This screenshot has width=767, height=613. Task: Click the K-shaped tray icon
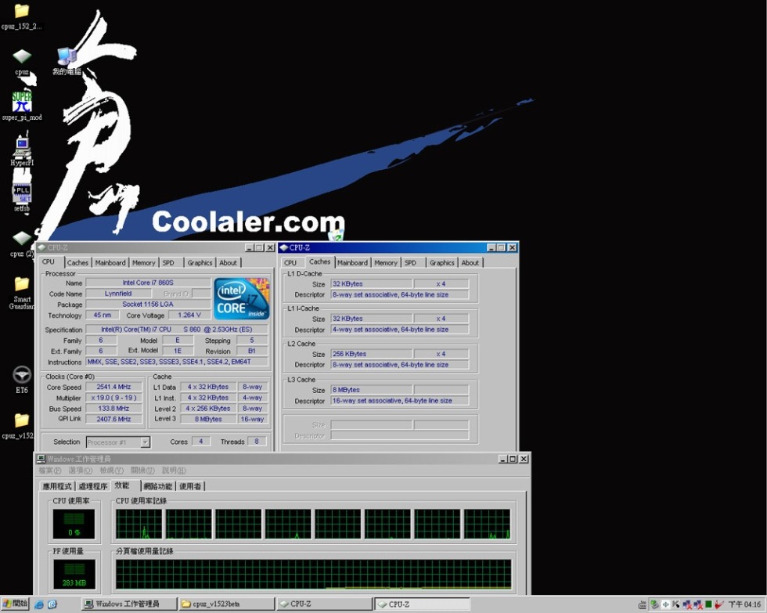[x=676, y=605]
